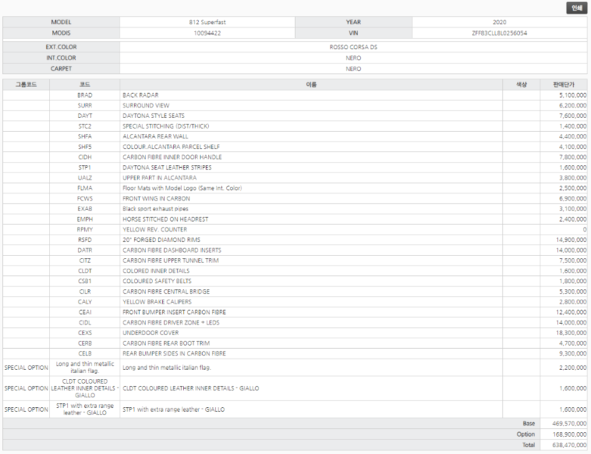591x454 pixels.
Task: Select the VIN ZFF83CLL8L0256054
Action: [499, 33]
